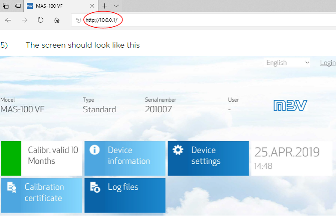Screen dimensions: 336x216
Task: Click the date 25.APR.2019
Action: 287,152
